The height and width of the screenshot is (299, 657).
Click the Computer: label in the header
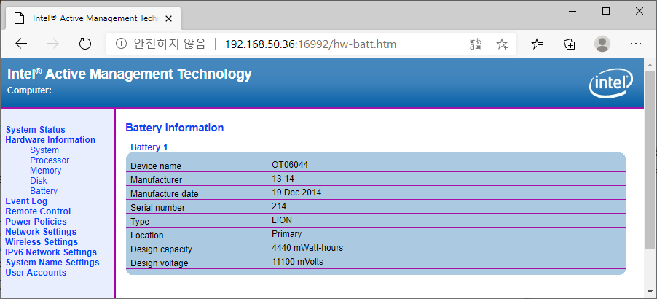pos(29,90)
